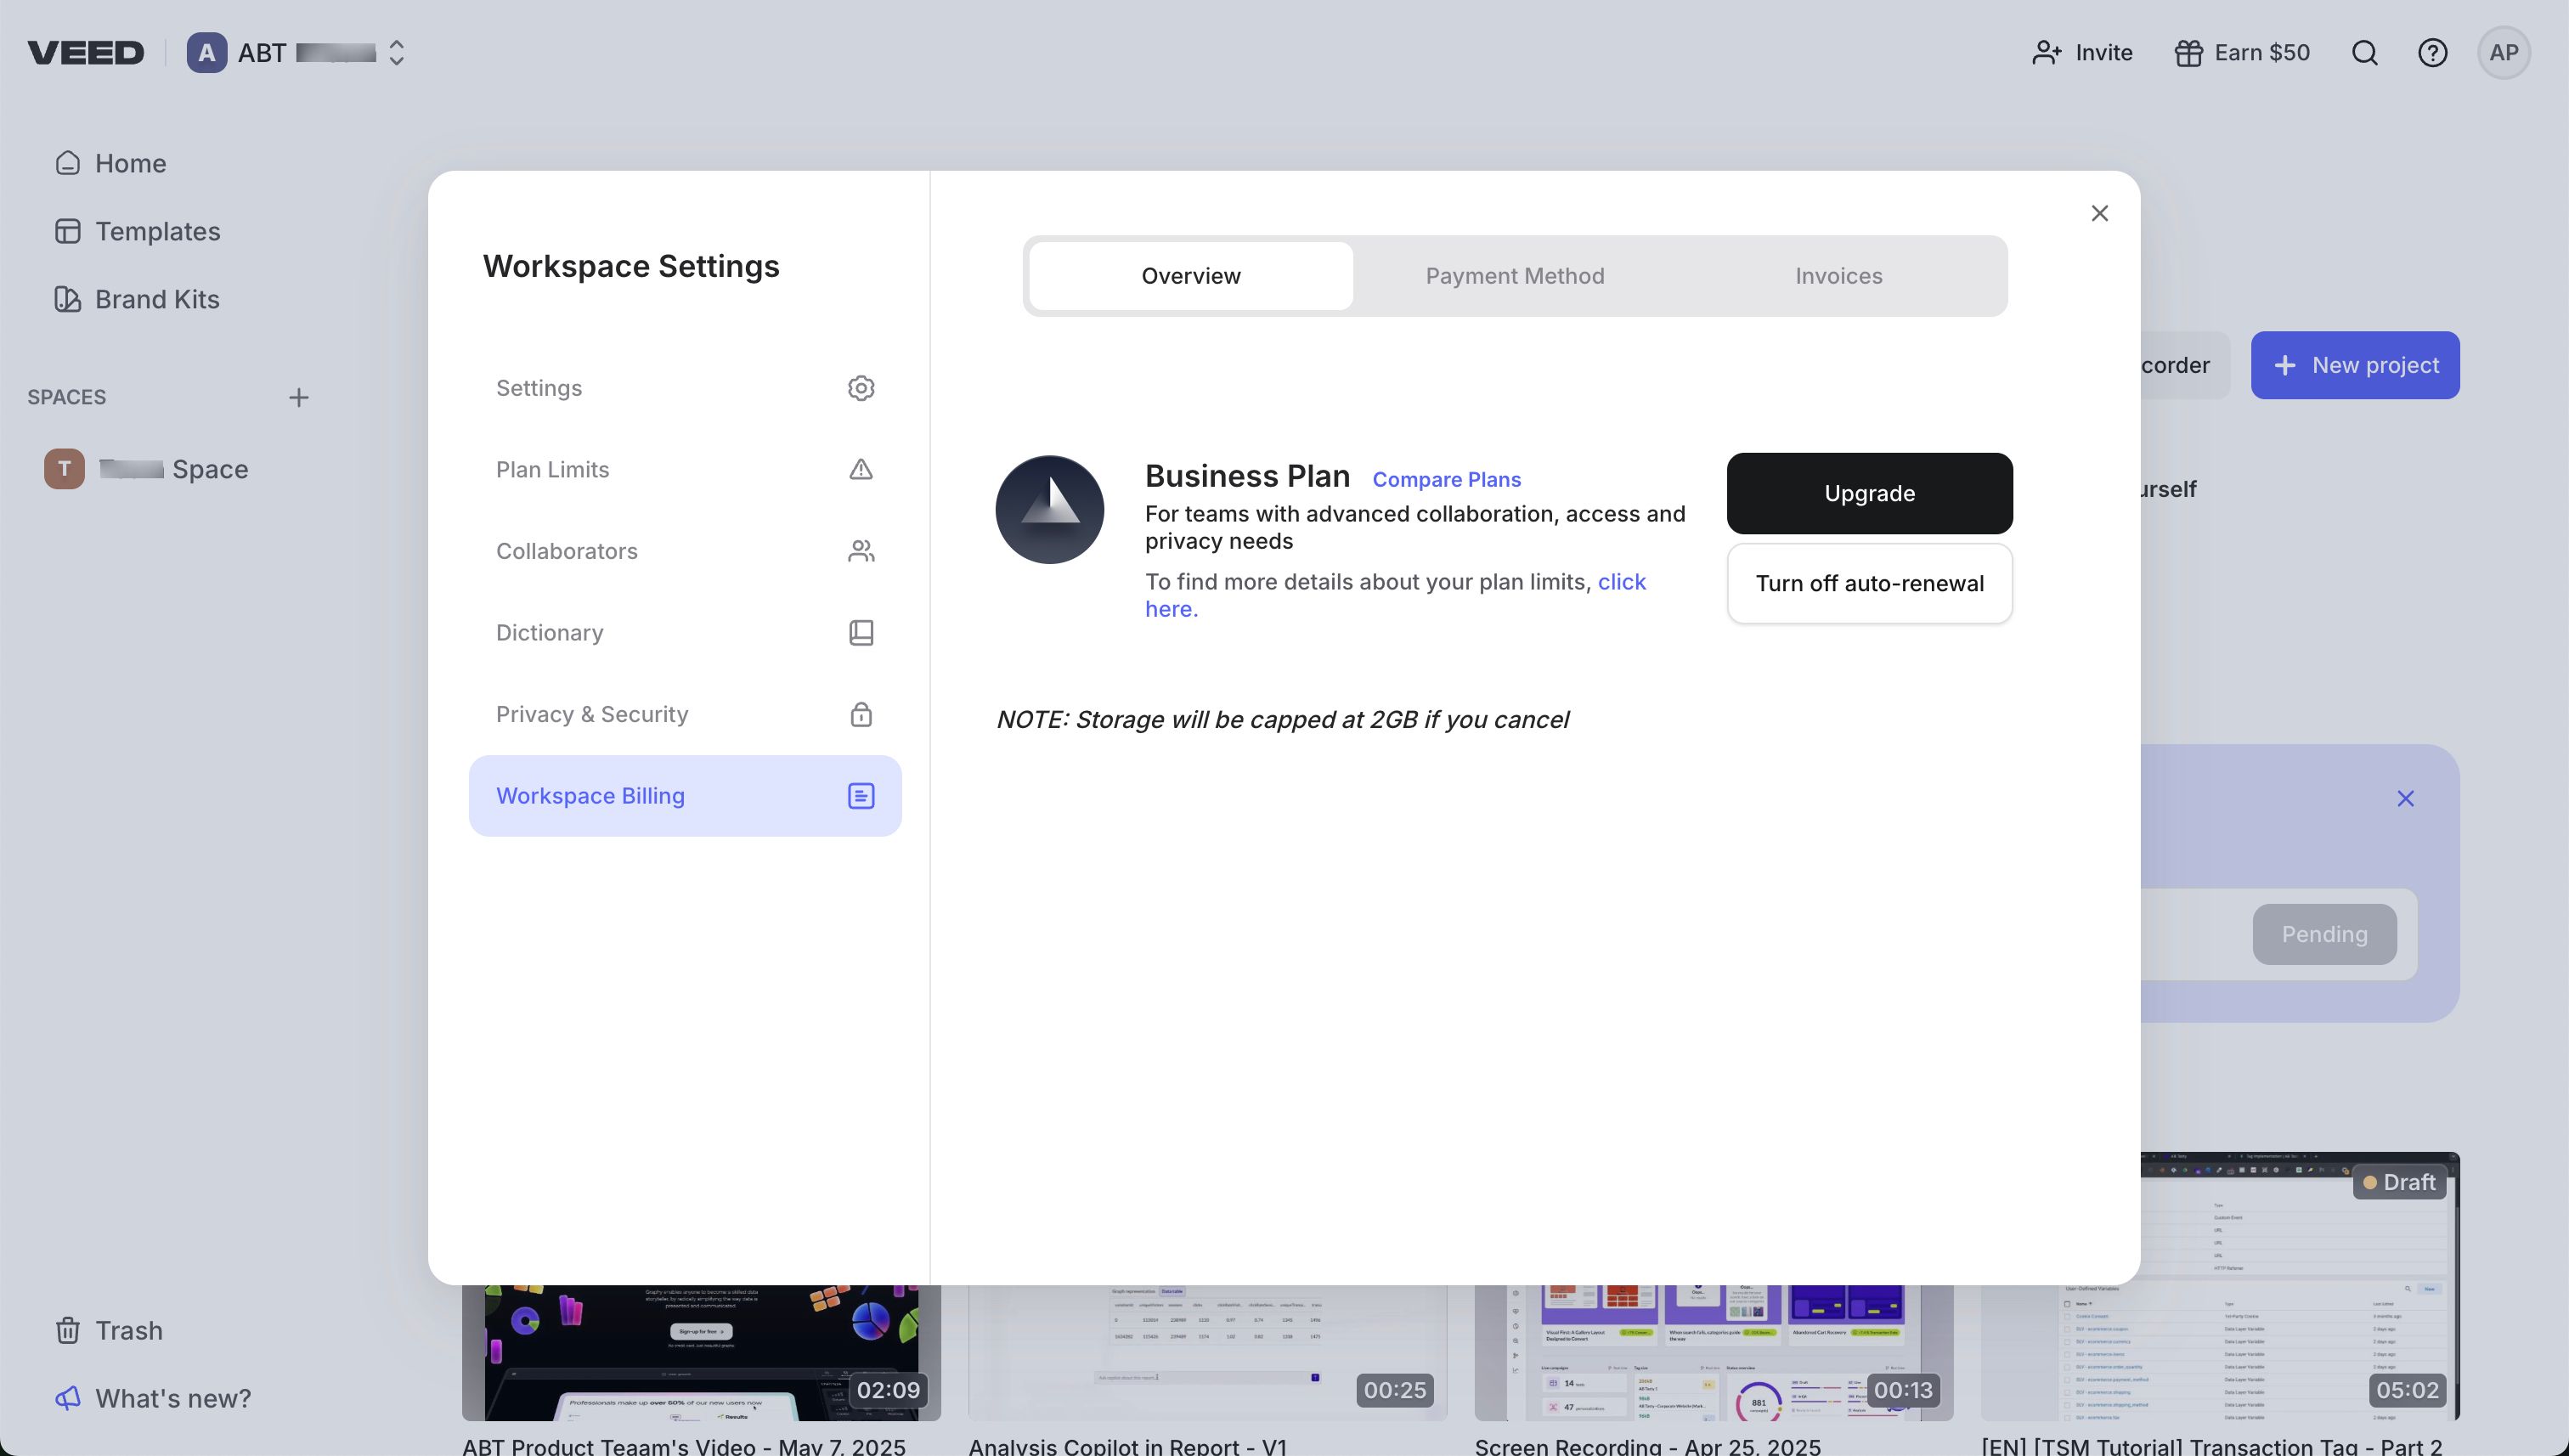This screenshot has width=2569, height=1456.
Task: Open Home in the sidebar
Action: pos(110,163)
